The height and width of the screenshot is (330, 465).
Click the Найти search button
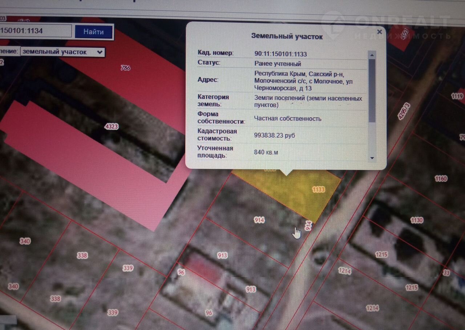[x=94, y=32]
